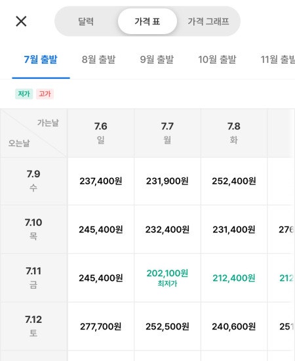Choose lowest fare 202,100원 최저가
Screen dimensions: 295x361
(x=167, y=278)
